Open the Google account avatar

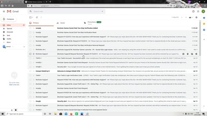[203, 12]
